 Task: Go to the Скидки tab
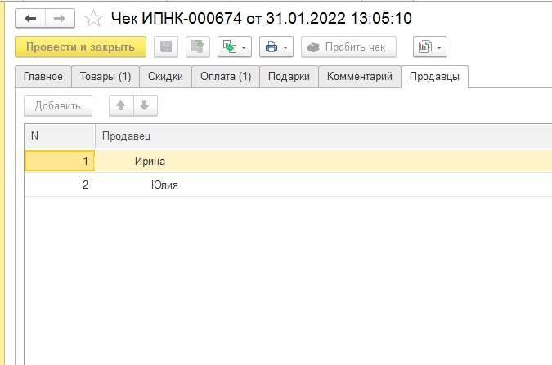[x=166, y=77]
